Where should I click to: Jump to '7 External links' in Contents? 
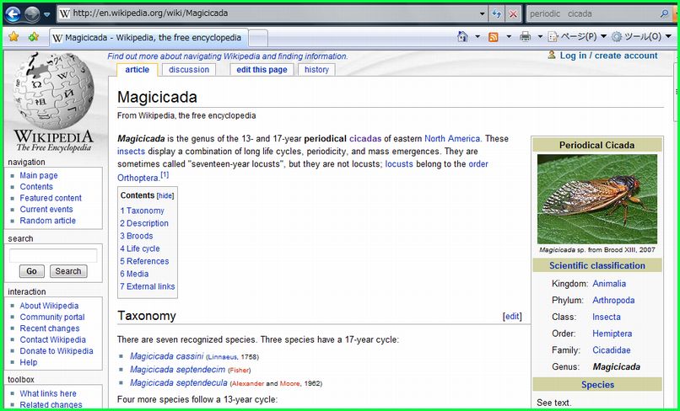[148, 286]
